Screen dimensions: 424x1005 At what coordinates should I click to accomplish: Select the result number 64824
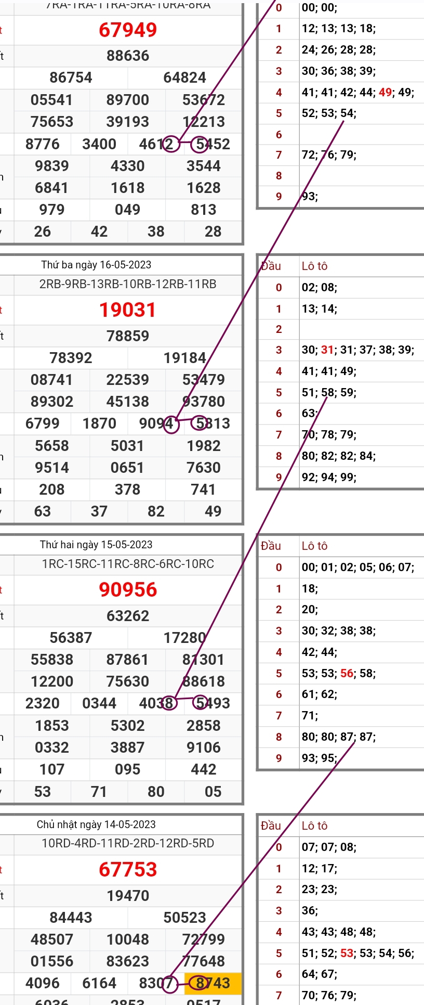(x=185, y=78)
